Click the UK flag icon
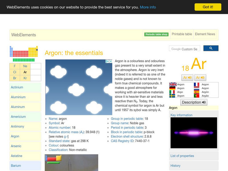The image size is (228, 171). coord(173,84)
